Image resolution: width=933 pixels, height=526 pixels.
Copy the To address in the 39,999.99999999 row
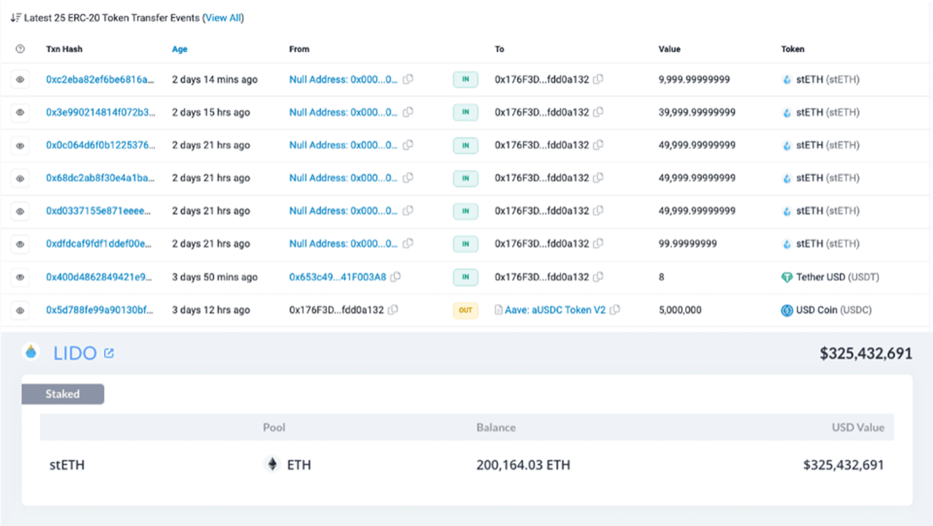[598, 112]
